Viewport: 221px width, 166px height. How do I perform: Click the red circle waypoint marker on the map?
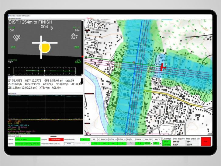134,62
